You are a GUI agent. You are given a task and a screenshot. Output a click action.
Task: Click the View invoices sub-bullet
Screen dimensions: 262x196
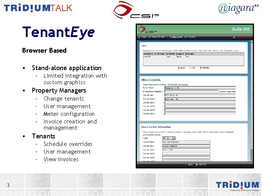point(61,159)
